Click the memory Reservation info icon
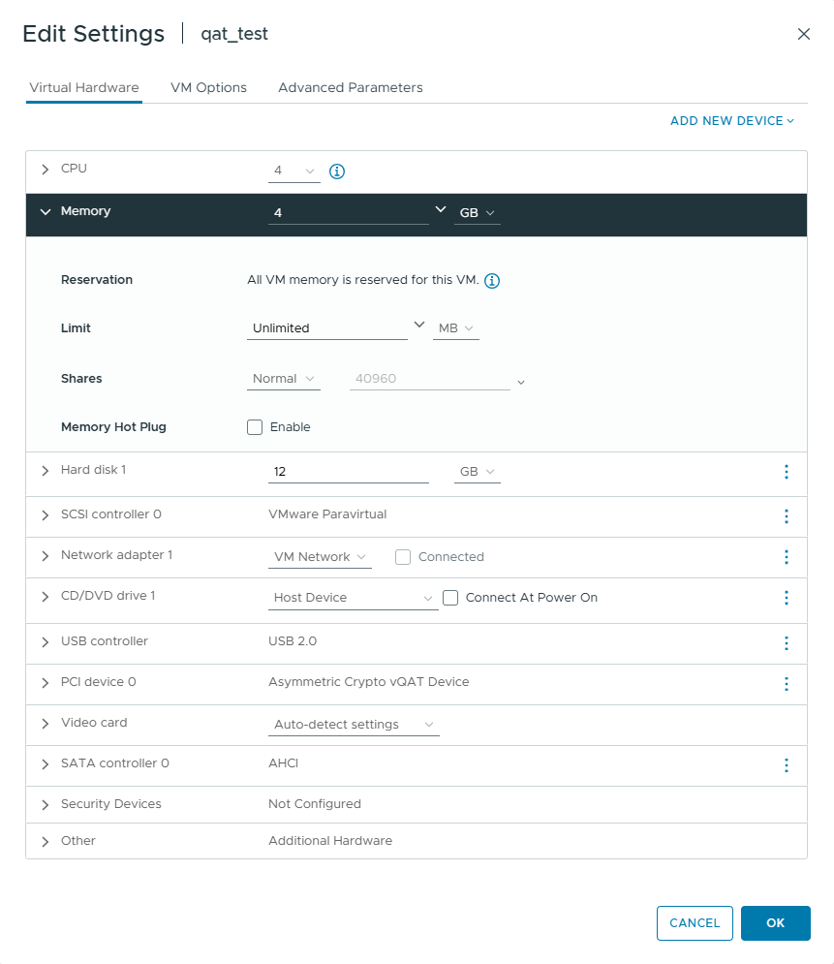This screenshot has height=964, width=834. coord(492,281)
